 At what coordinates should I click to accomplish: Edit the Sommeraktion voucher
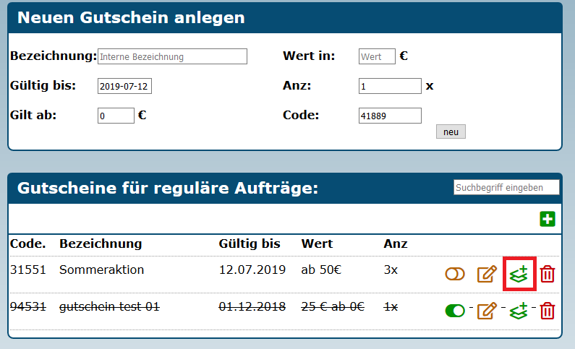487,274
